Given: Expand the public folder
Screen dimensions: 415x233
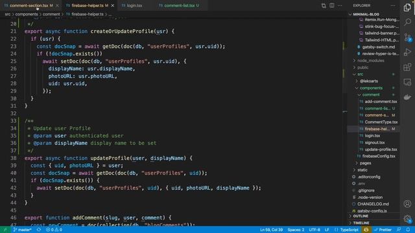Looking at the screenshot, I should [362, 67].
